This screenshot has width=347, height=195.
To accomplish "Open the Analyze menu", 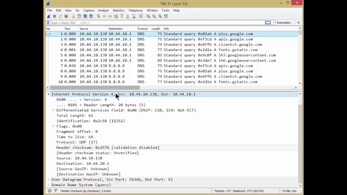I will click(103, 10).
